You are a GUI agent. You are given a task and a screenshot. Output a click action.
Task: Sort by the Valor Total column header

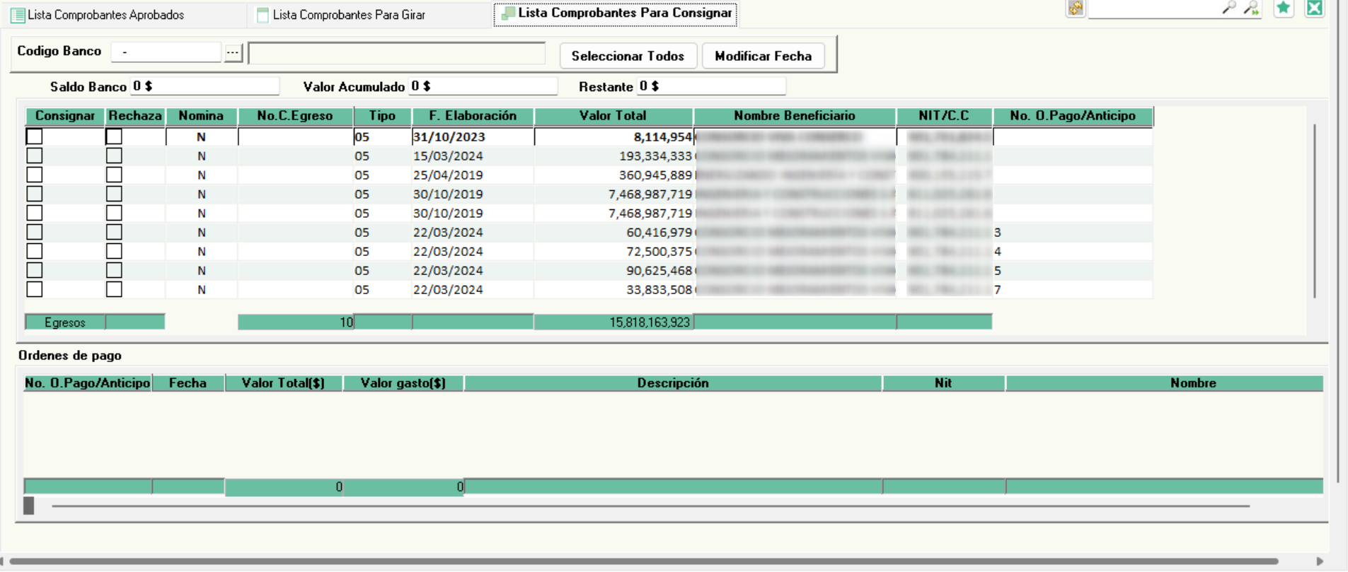pos(613,116)
